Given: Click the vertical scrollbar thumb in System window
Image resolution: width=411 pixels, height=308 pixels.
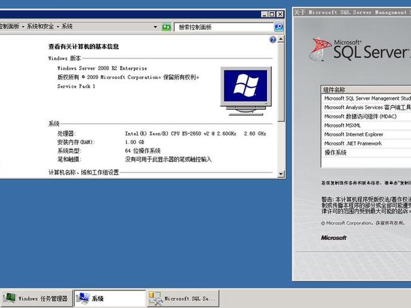Looking at the screenshot, I should [281, 82].
